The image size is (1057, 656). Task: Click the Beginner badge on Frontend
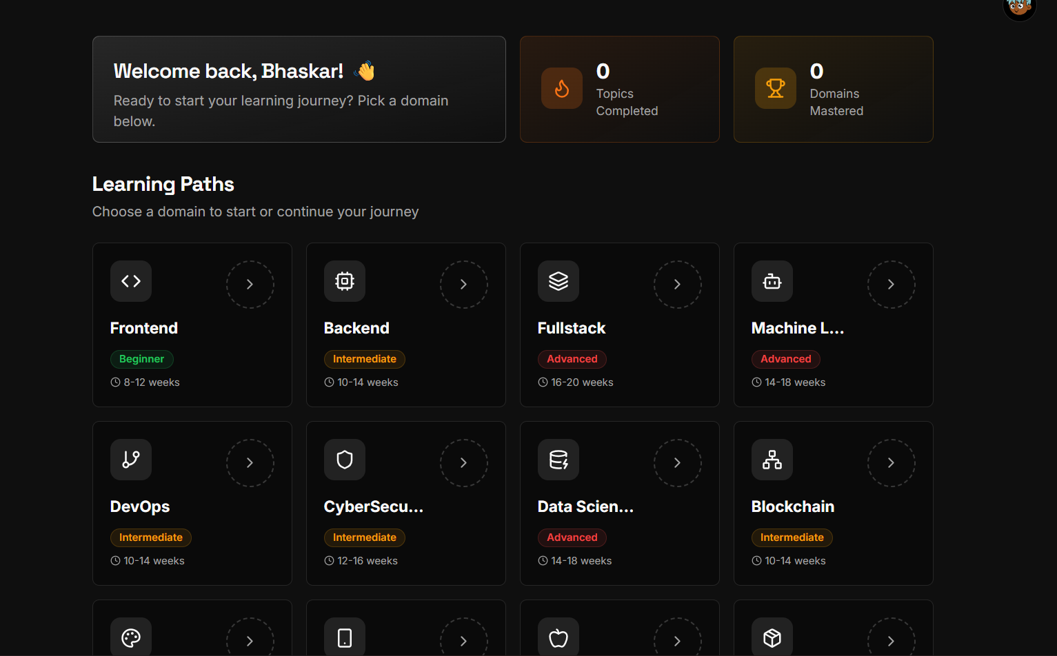[142, 359]
